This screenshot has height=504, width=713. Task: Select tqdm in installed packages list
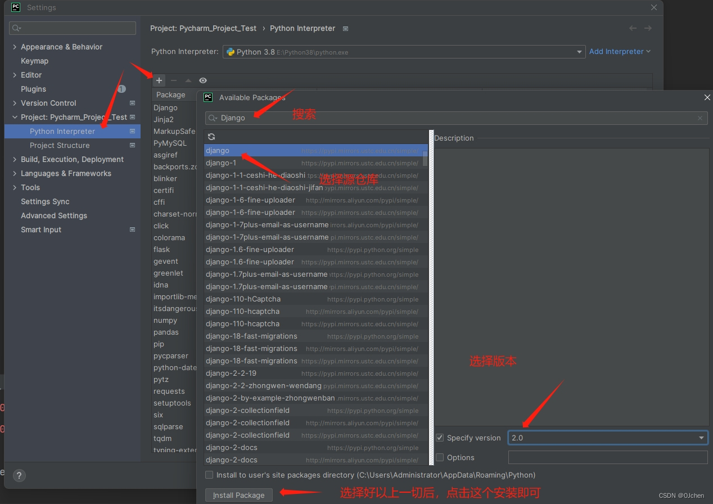163,438
